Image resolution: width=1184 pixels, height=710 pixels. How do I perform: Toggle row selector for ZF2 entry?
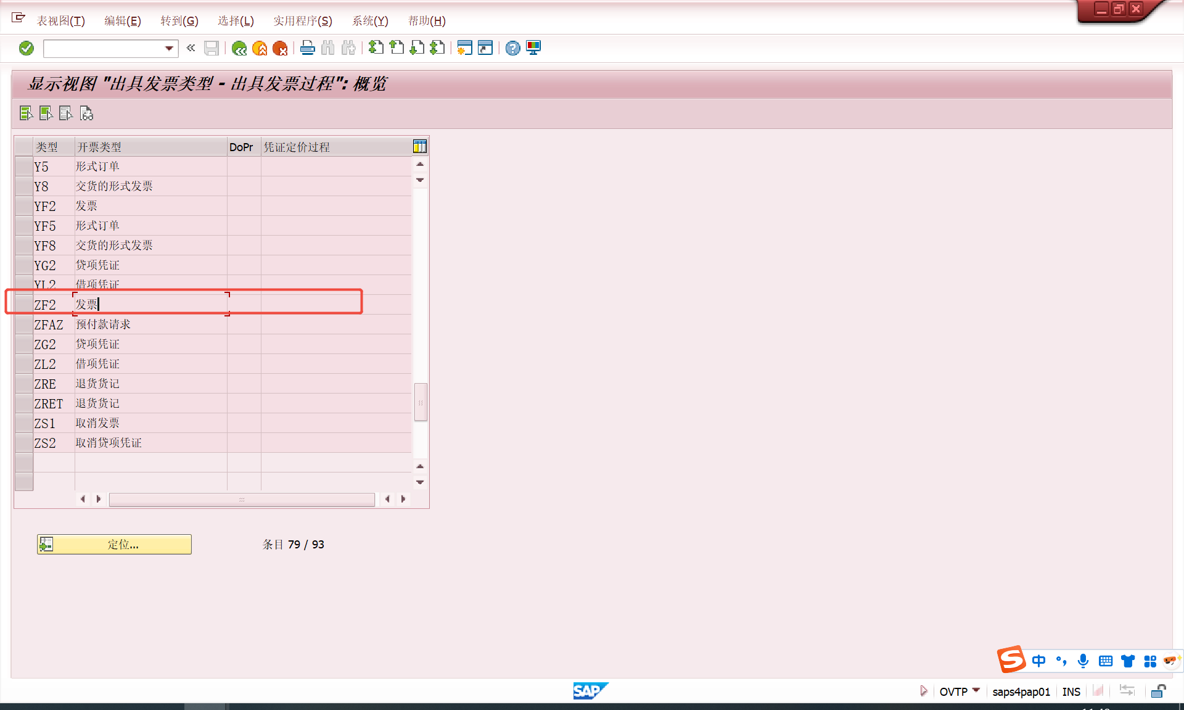click(x=24, y=304)
